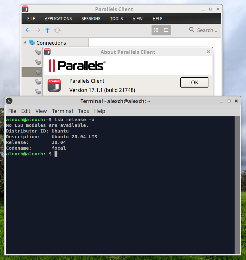This screenshot has width=246, height=260.
Task: Click the terminal cursor at the prompt
Action: 56,154
